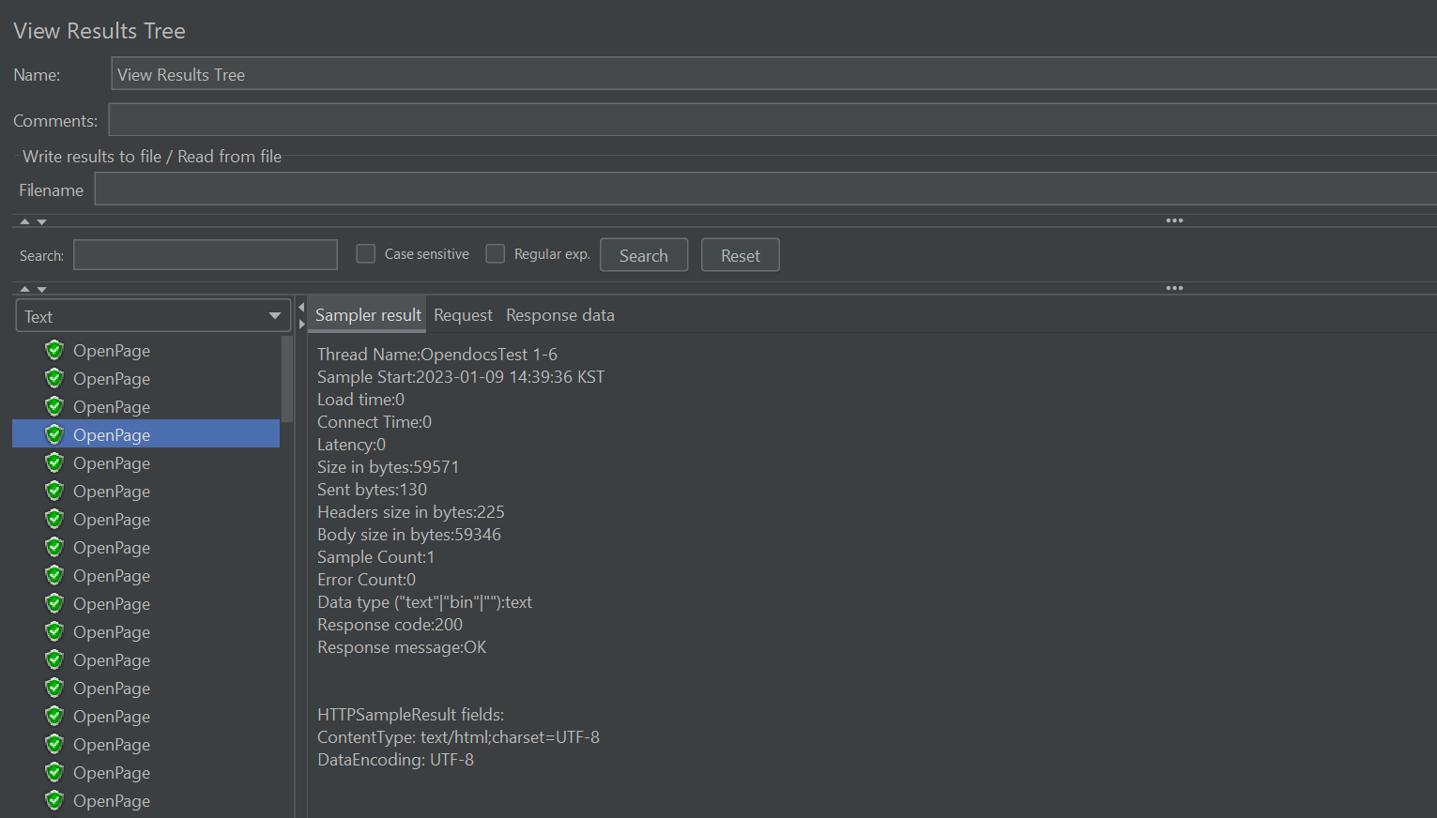This screenshot has height=818, width=1437.
Task: Click the right-pointing arrow on the results pane divider
Action: (301, 324)
